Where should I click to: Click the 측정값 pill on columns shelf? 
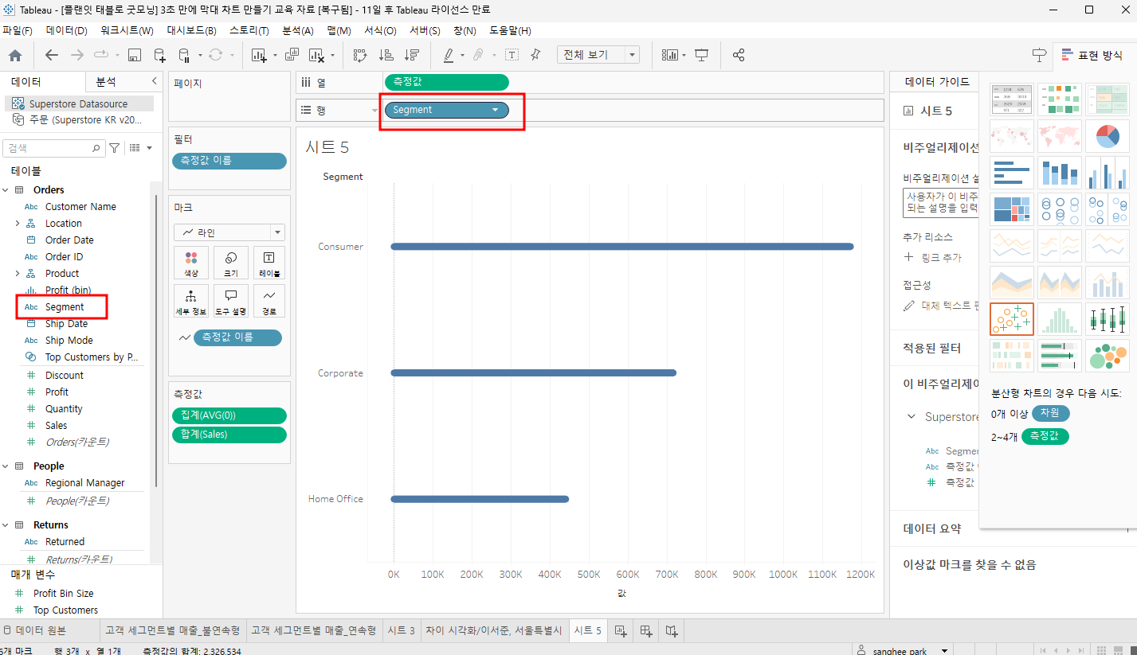(x=446, y=82)
